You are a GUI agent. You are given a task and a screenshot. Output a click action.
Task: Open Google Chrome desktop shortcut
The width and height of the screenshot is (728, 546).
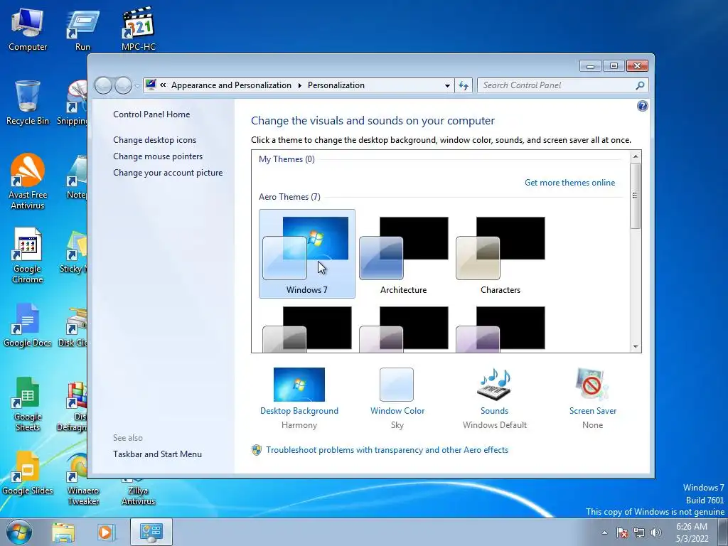point(28,255)
